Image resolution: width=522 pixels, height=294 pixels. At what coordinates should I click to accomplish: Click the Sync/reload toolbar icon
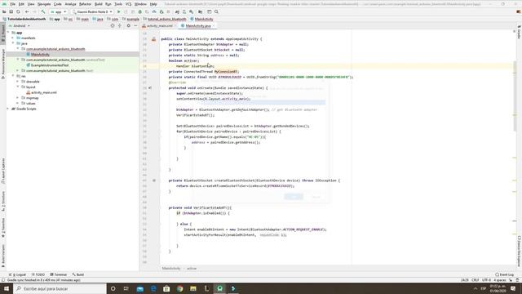[18, 12]
